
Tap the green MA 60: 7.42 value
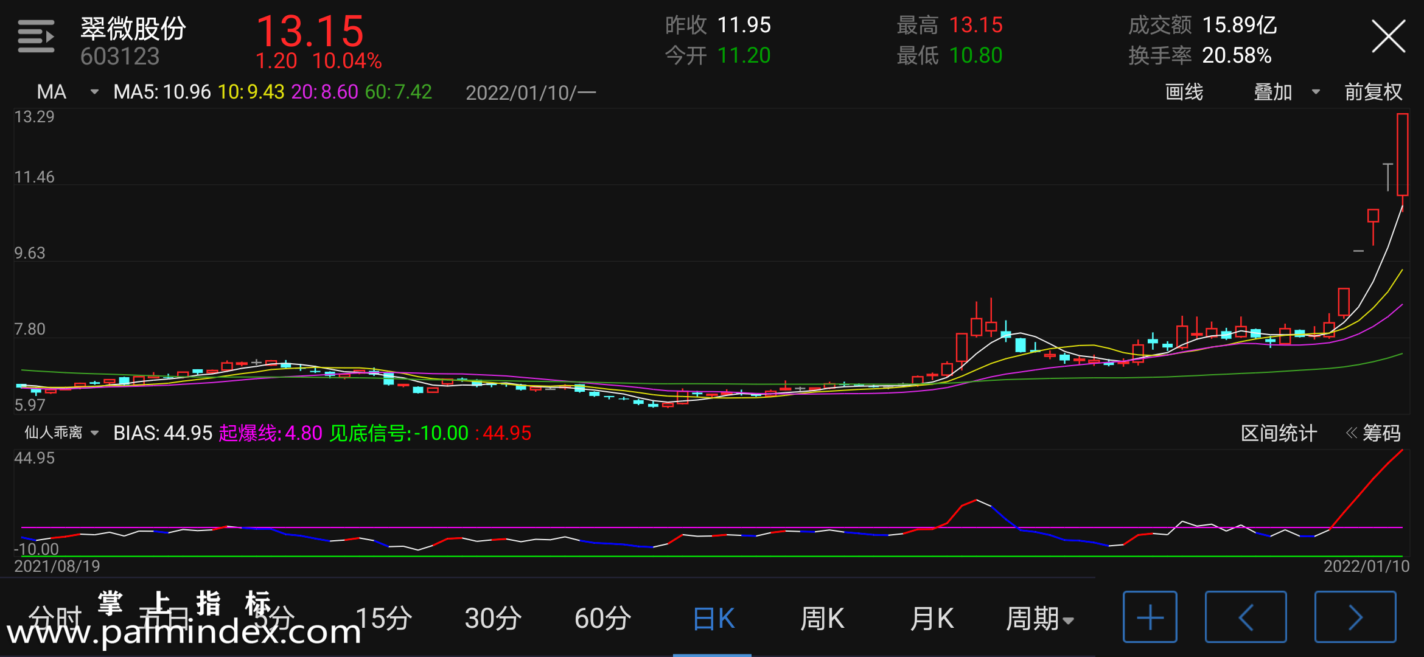point(398,92)
